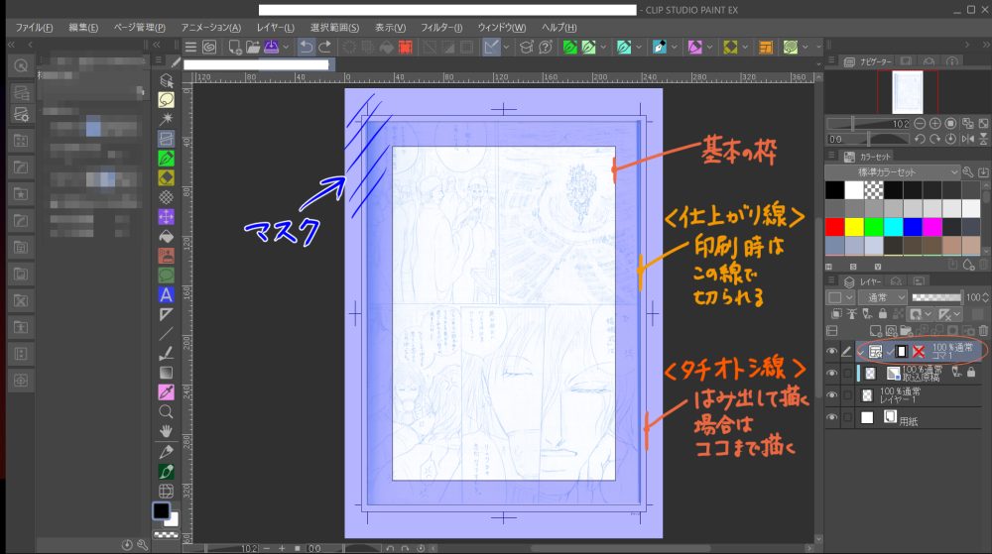Toggle the checkbox beside 用紙 layer
The image size is (992, 554).
847,417
